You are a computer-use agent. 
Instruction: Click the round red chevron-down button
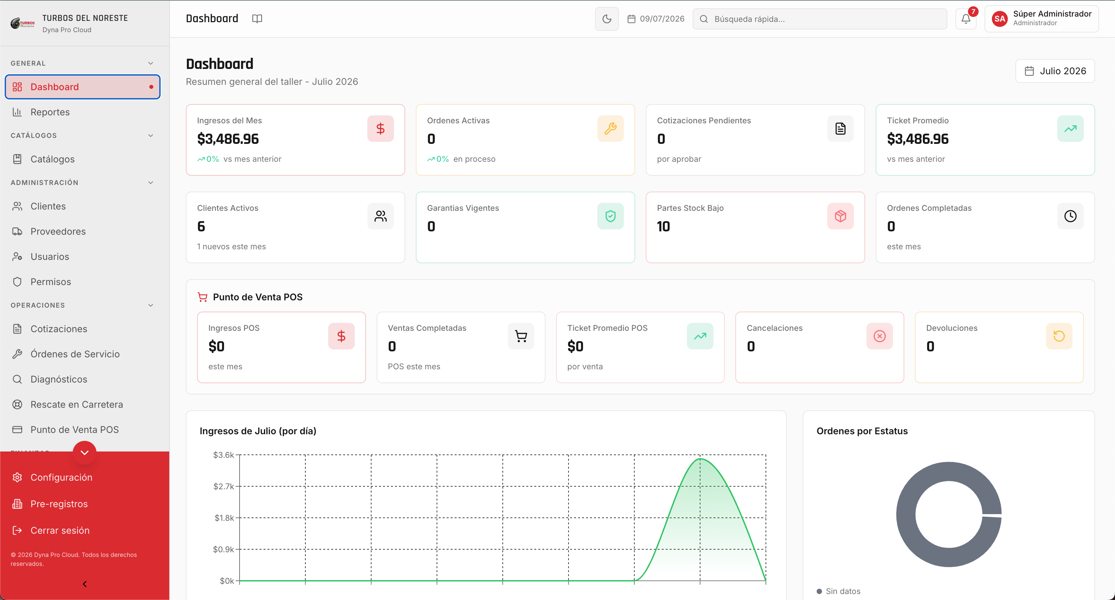coord(84,452)
